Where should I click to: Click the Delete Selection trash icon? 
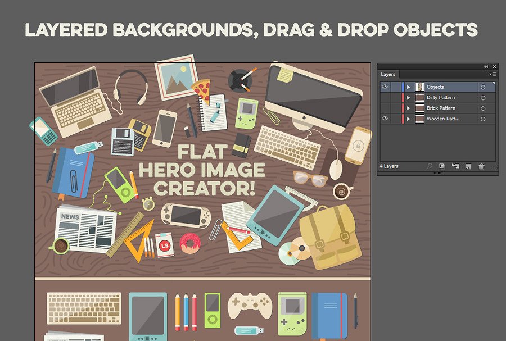[x=481, y=166]
